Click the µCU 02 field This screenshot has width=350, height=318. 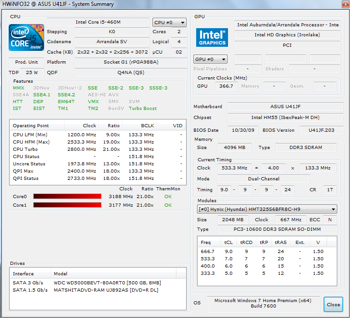[x=179, y=52]
